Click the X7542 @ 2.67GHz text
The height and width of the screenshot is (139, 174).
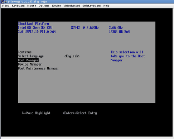tap(85, 28)
